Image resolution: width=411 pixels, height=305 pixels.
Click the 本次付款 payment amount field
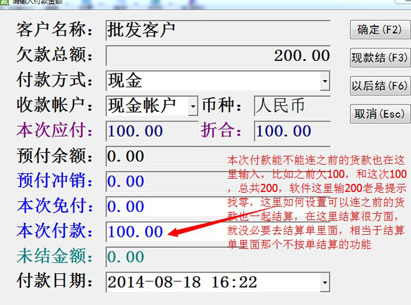click(x=137, y=232)
